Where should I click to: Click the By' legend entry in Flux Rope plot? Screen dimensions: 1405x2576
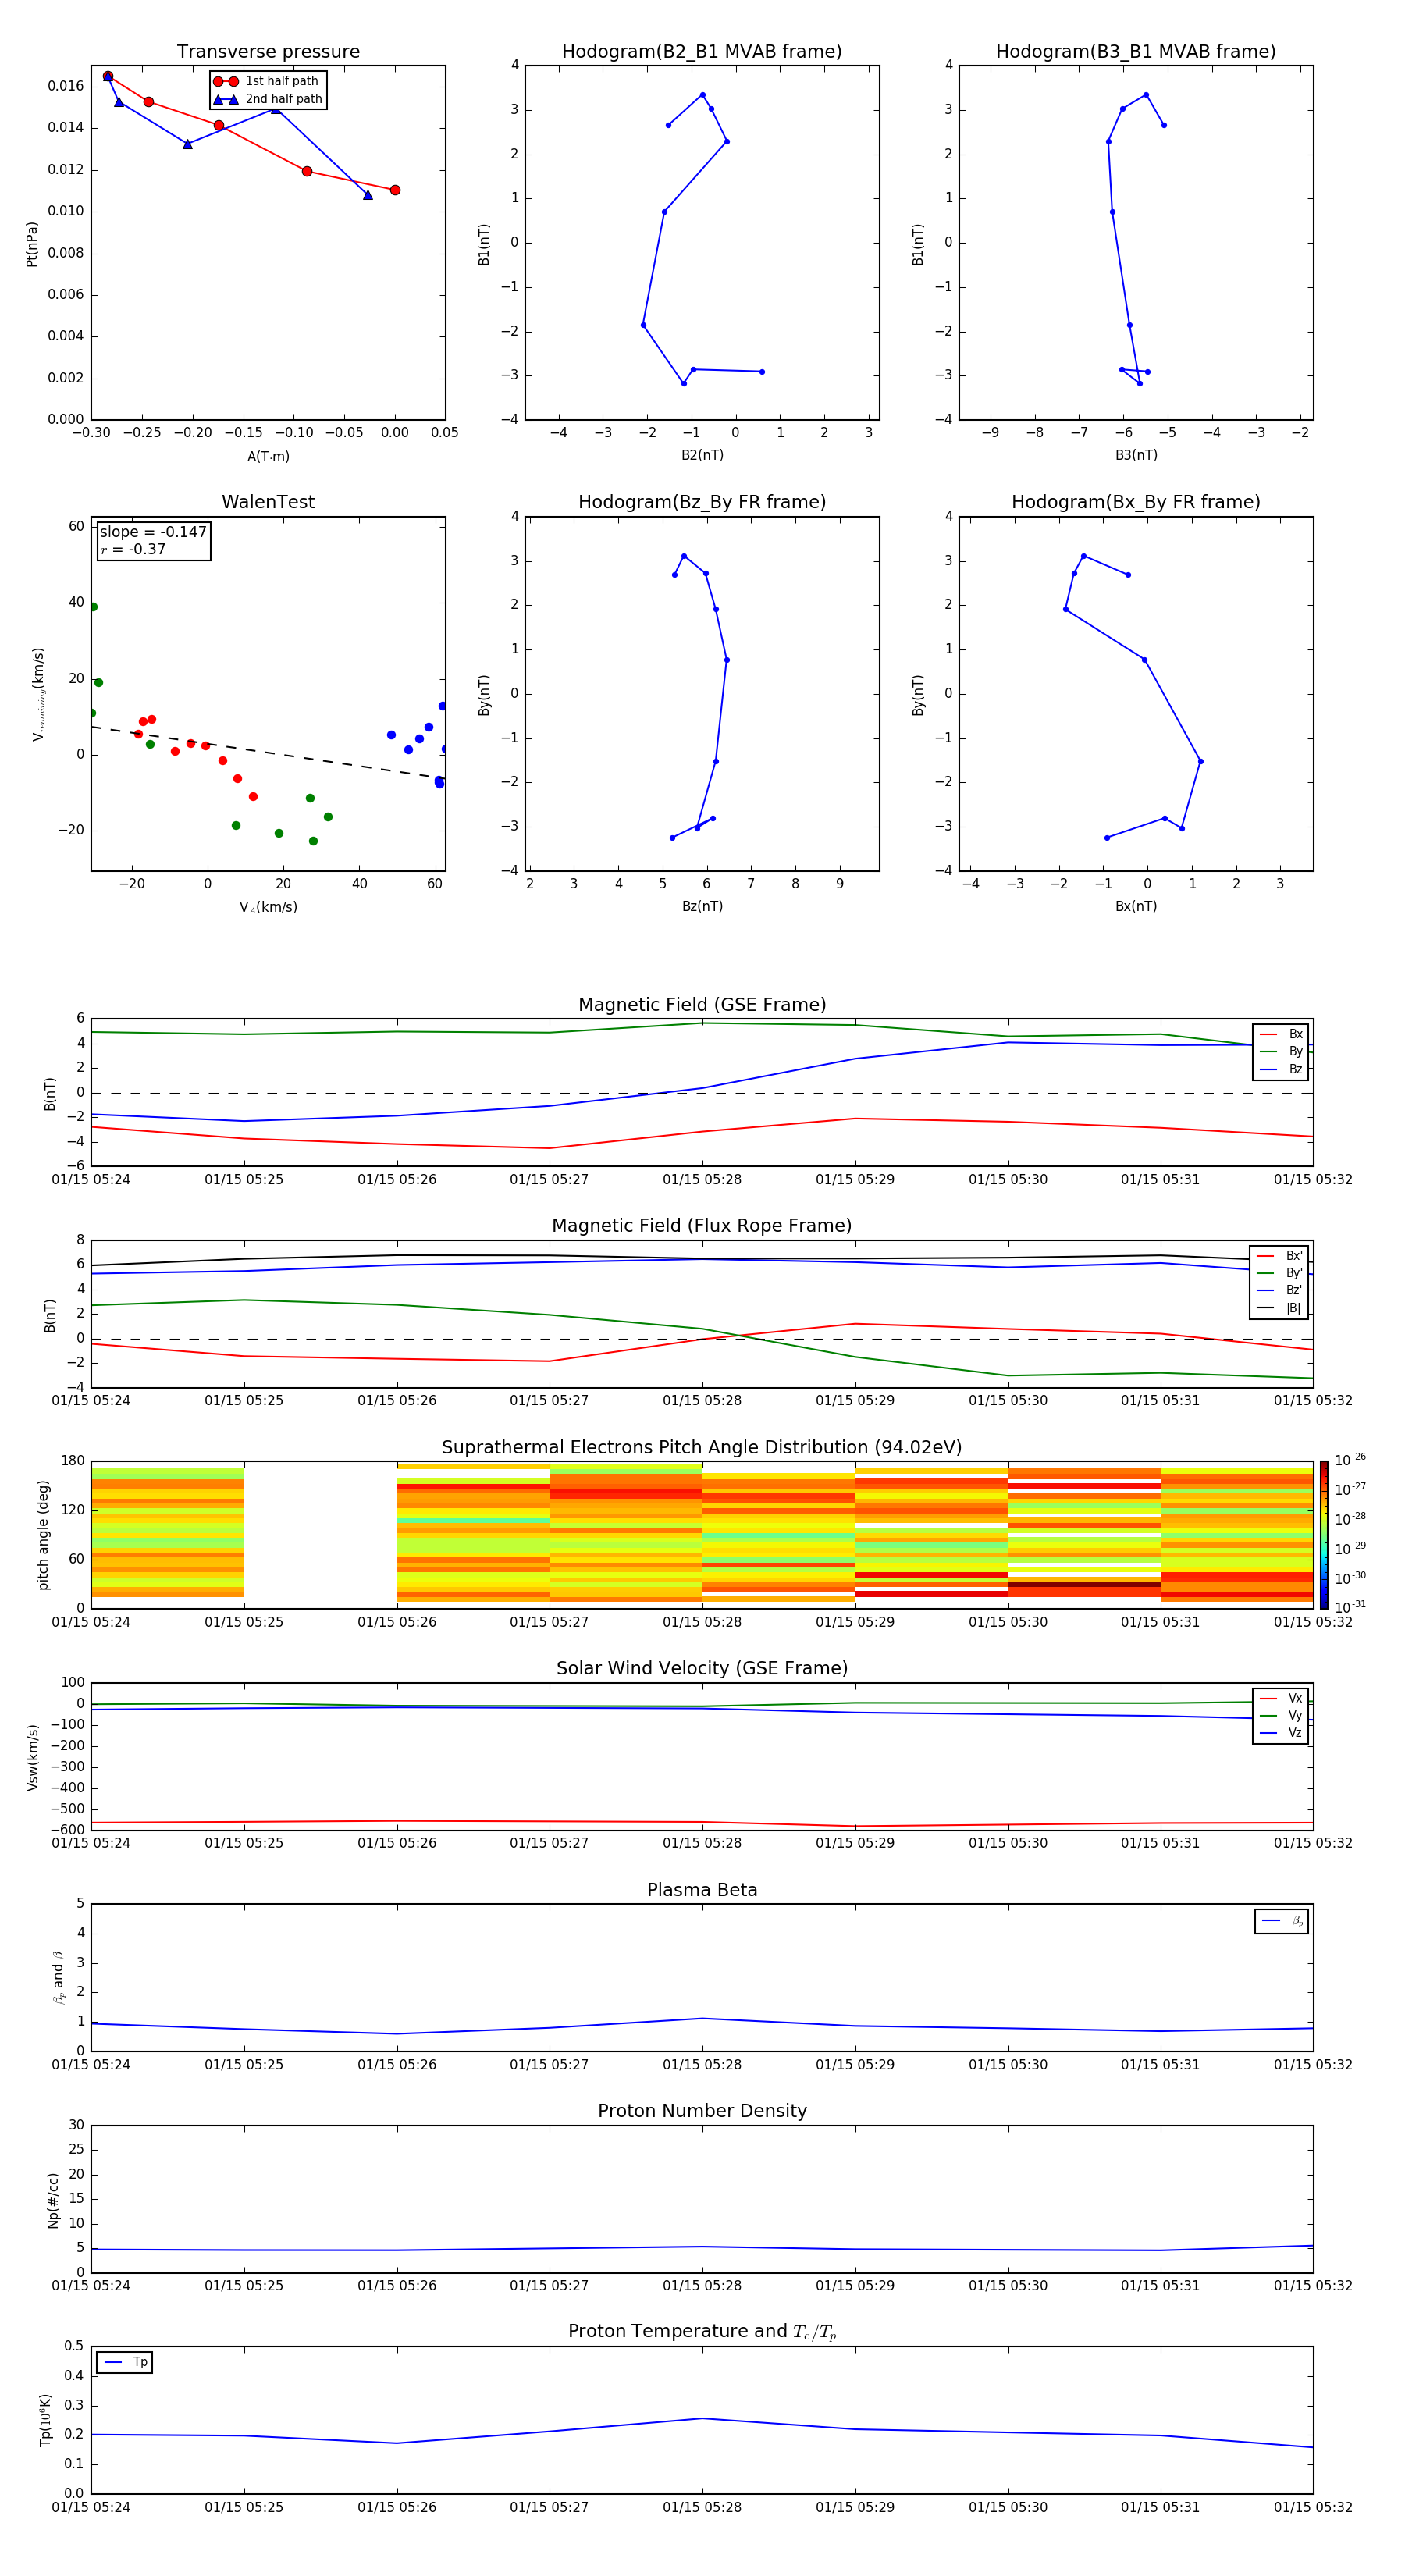pyautogui.click(x=1279, y=1273)
